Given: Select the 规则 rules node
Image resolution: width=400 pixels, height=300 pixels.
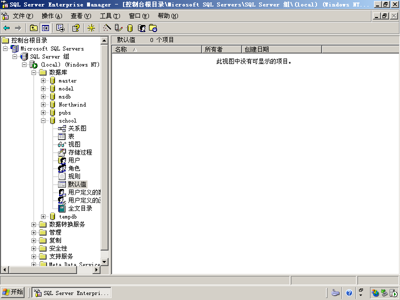Looking at the screenshot, I should coord(74,176).
